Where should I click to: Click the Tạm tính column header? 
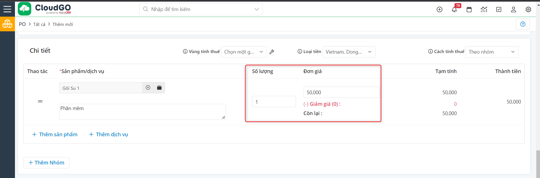point(446,71)
